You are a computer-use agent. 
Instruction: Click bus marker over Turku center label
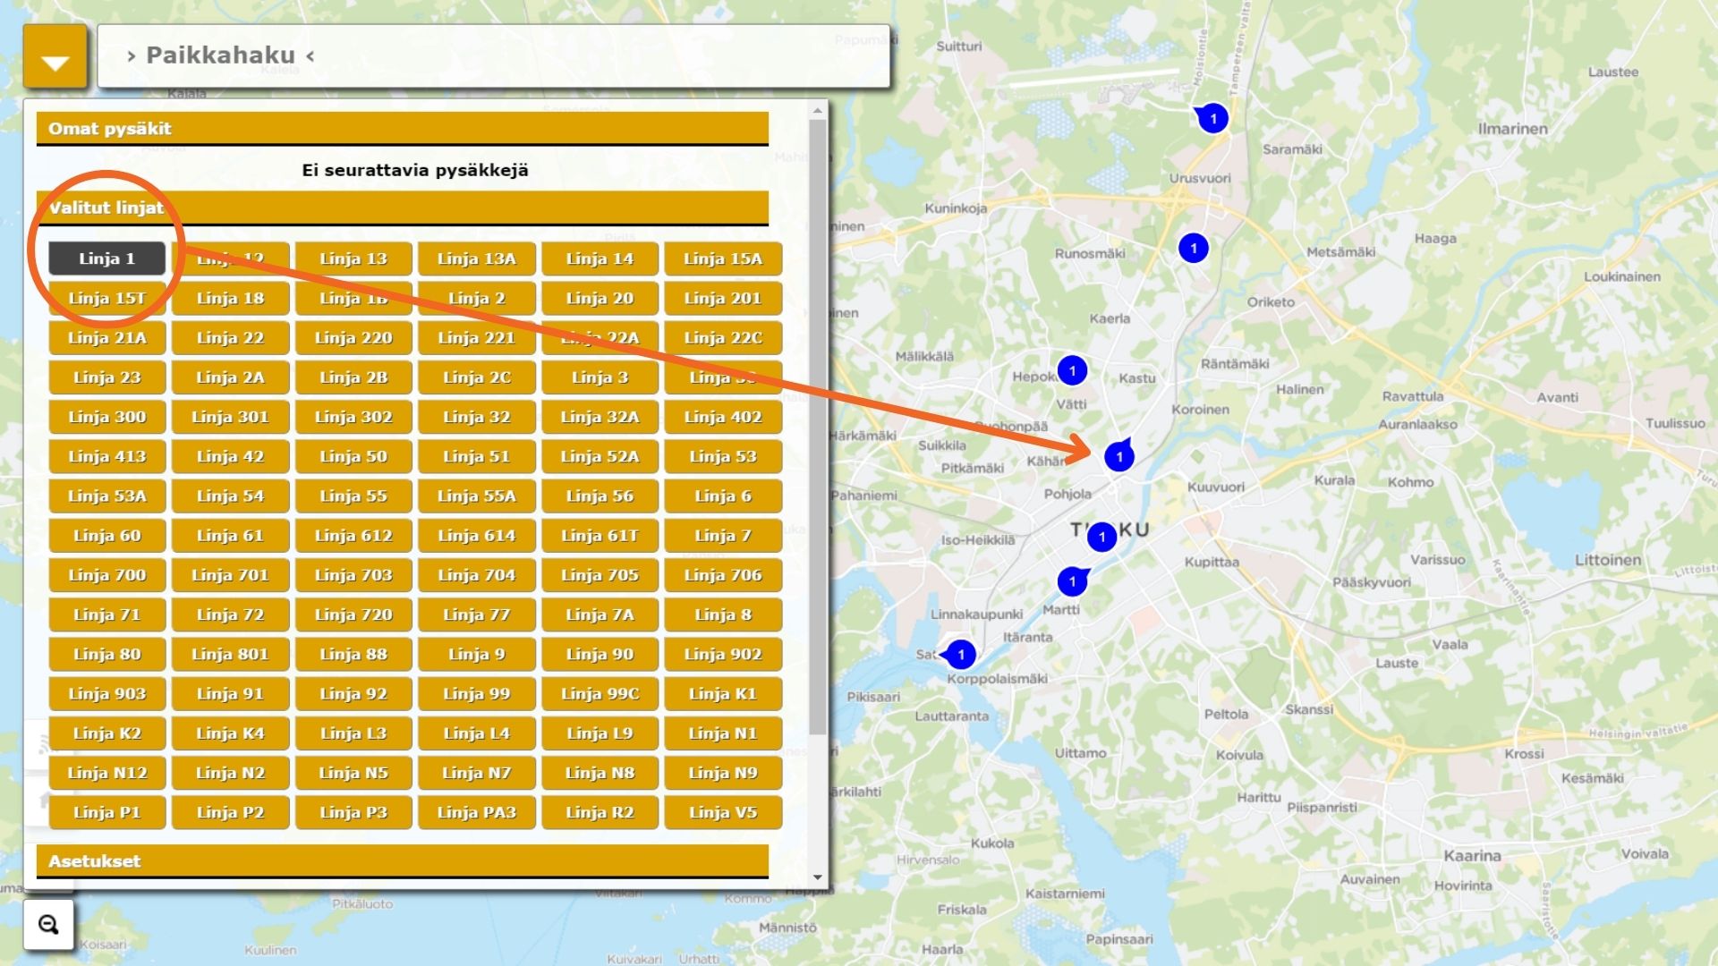[1101, 537]
